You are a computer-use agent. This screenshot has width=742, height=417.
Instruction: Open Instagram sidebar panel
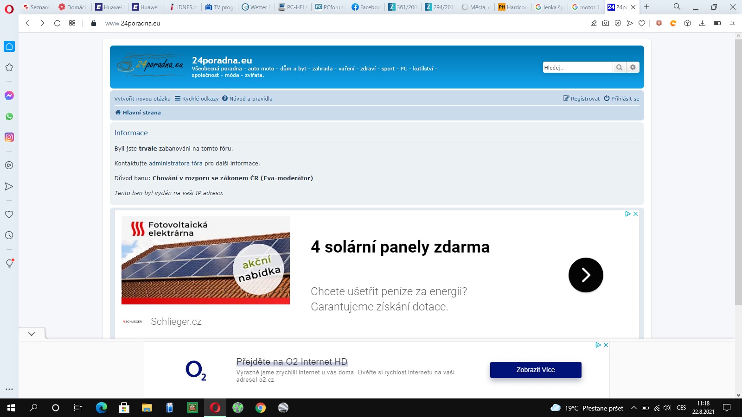coord(9,137)
